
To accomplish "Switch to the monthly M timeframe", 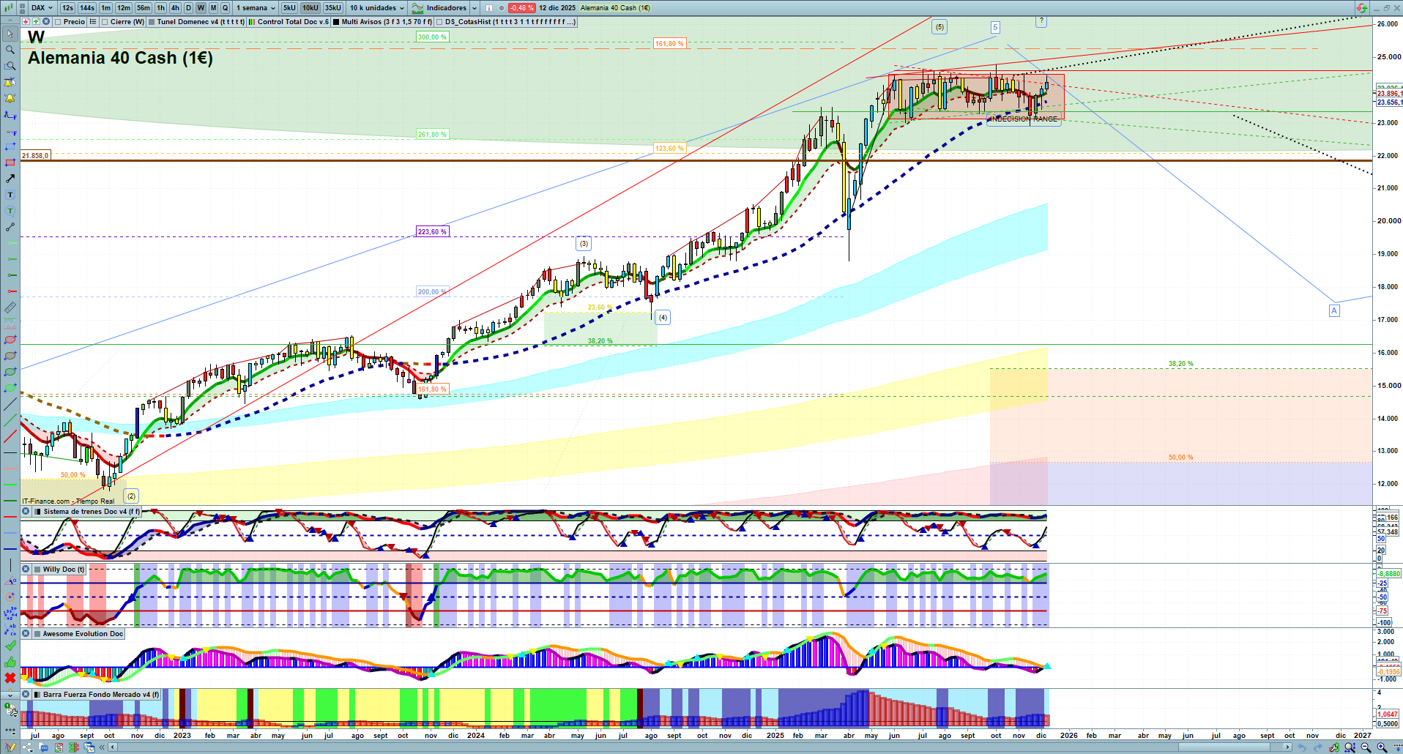I will point(213,8).
